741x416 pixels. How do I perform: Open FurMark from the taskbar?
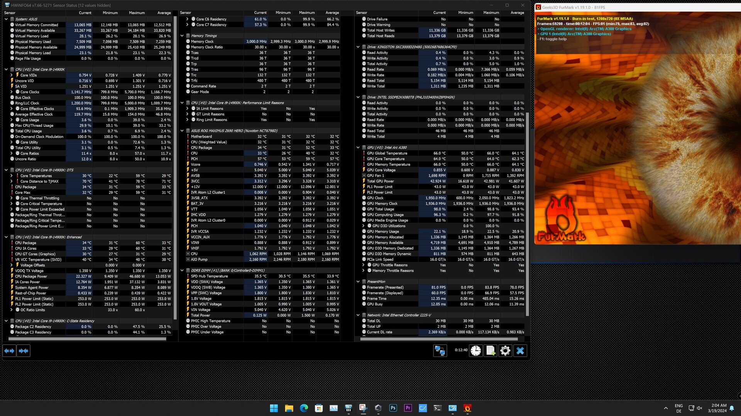point(467,408)
